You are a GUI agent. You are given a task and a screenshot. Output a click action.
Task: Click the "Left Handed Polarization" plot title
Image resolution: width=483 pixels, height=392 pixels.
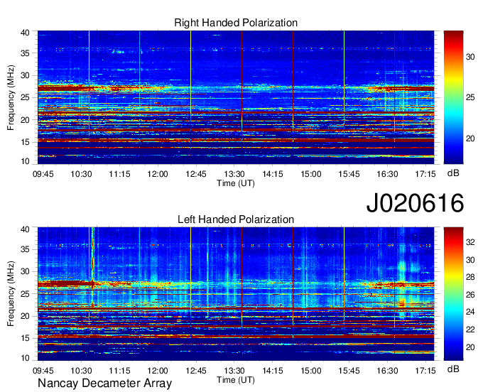tap(236, 219)
